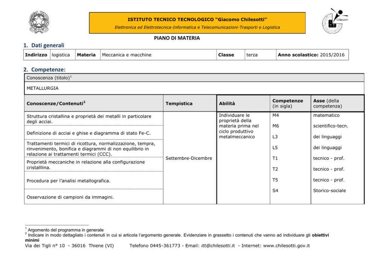
Task: Click "Procedura per l'analisi metallografica" row
Action: click(x=68, y=181)
